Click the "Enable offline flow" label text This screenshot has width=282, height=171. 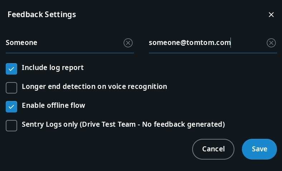[53, 105]
